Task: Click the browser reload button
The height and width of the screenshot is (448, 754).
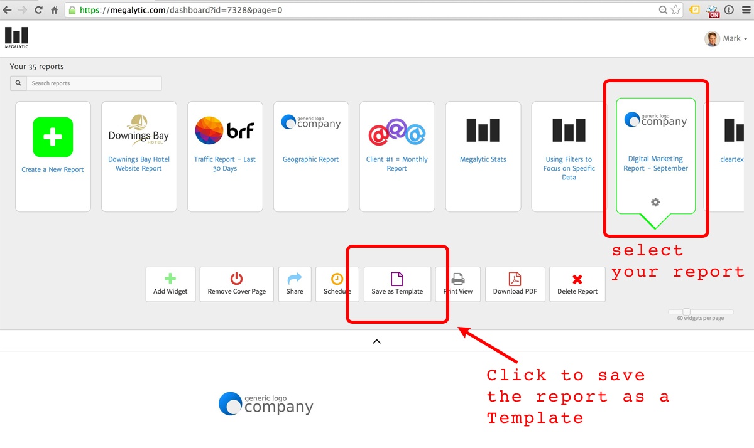Action: tap(39, 10)
